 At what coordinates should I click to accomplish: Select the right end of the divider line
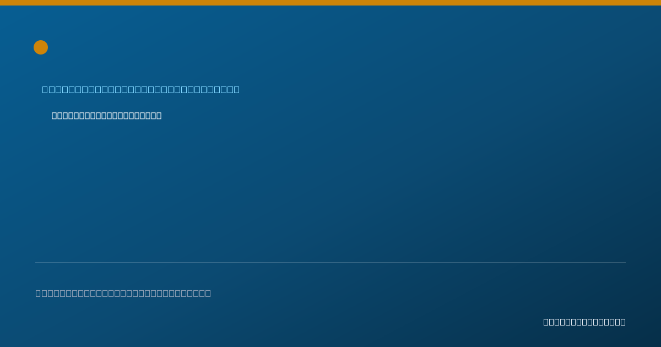625,262
